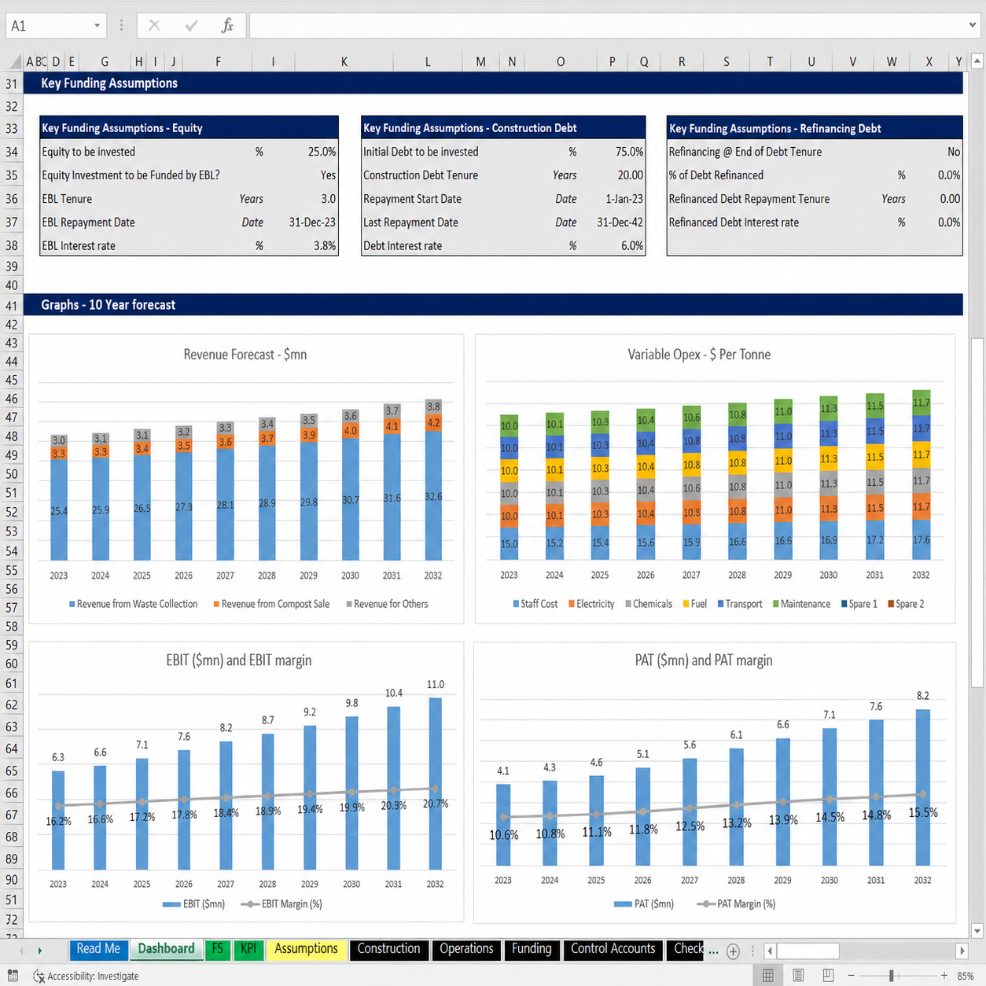Click the Select All corner triangle

15,62
